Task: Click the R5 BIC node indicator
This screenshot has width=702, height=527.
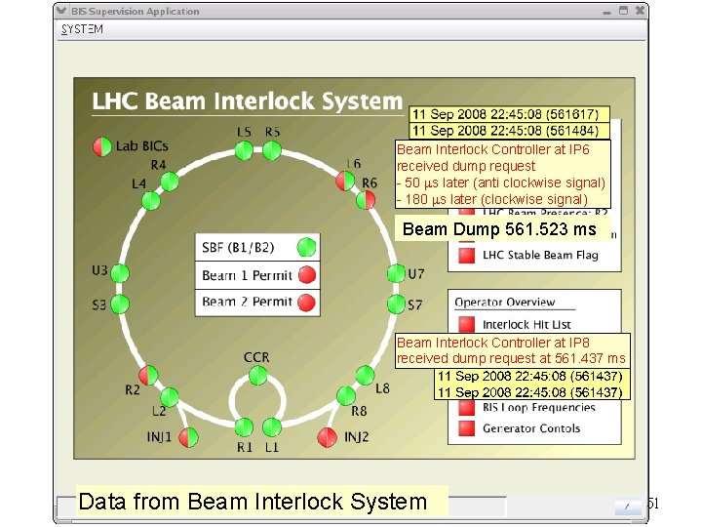Action: point(272,150)
